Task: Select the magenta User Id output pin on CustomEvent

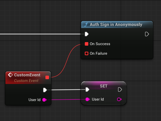Action: pyautogui.click(x=44, y=100)
